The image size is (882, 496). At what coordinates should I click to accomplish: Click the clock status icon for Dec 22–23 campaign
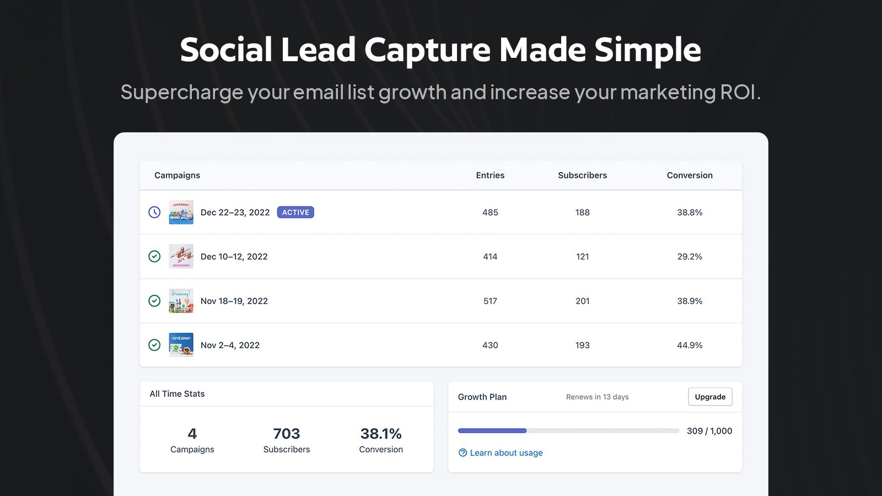point(154,212)
